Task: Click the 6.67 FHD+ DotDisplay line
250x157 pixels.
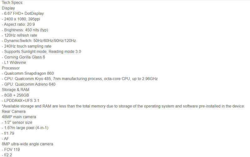Action: tap(23, 13)
